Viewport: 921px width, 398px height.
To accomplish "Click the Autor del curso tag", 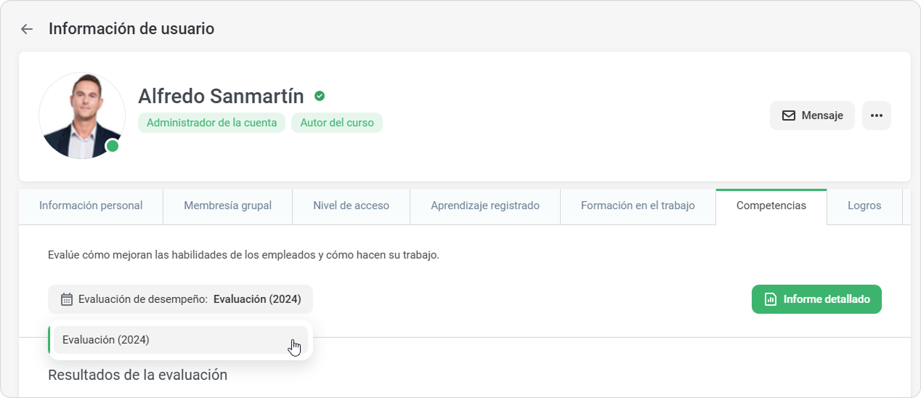I will (337, 123).
